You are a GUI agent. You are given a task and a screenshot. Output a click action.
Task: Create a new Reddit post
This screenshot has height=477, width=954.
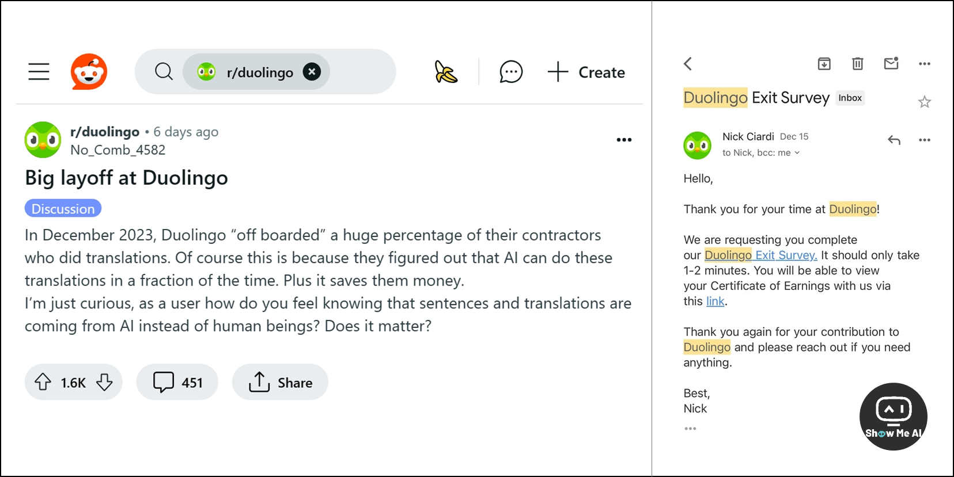[586, 72]
